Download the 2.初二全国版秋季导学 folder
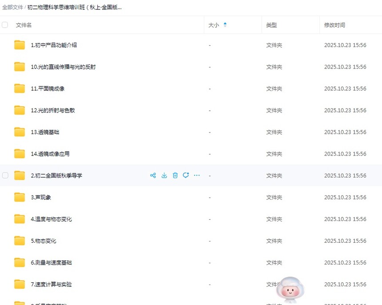The image size is (382, 305). pyautogui.click(x=164, y=176)
